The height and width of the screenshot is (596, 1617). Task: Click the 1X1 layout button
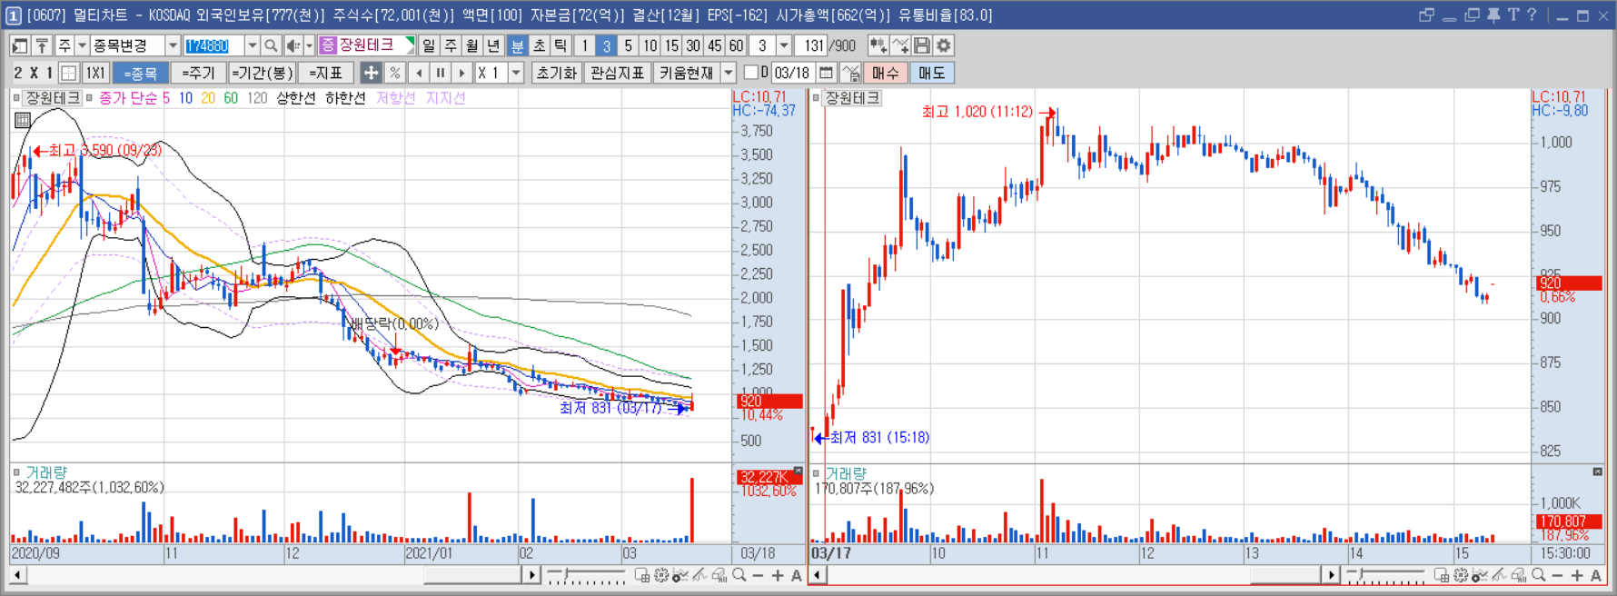(x=95, y=73)
